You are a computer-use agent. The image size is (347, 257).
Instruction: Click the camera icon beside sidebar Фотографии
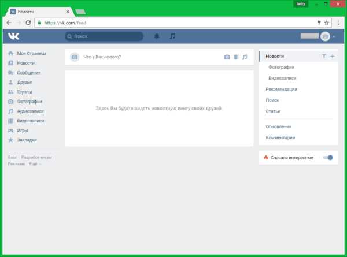pos(10,102)
